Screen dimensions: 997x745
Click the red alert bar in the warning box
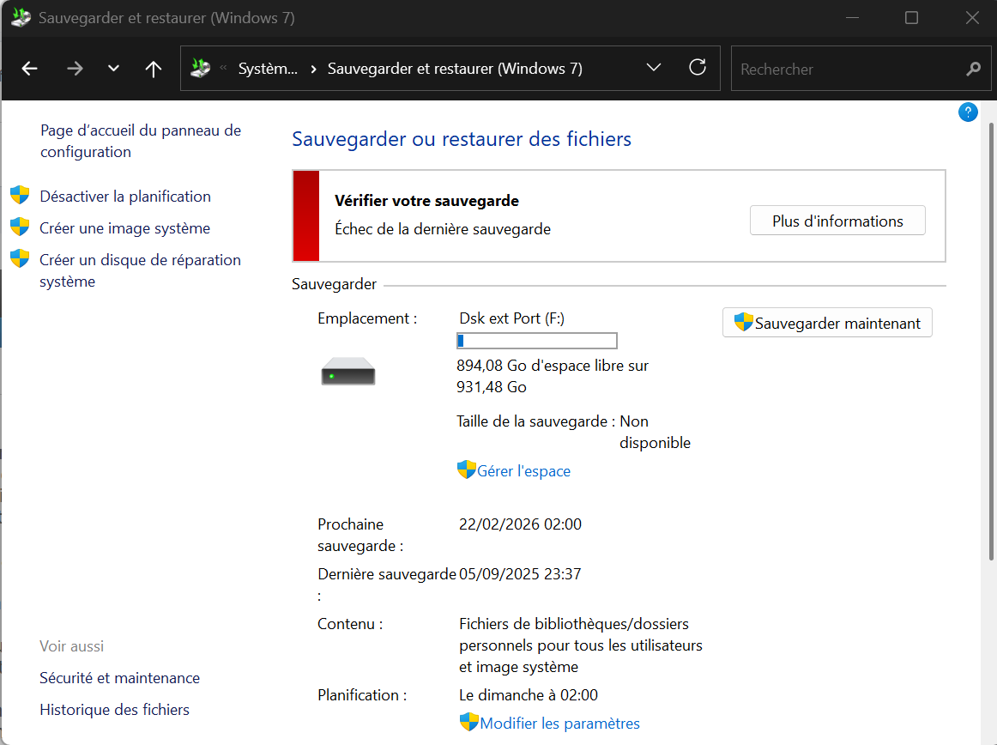point(305,215)
